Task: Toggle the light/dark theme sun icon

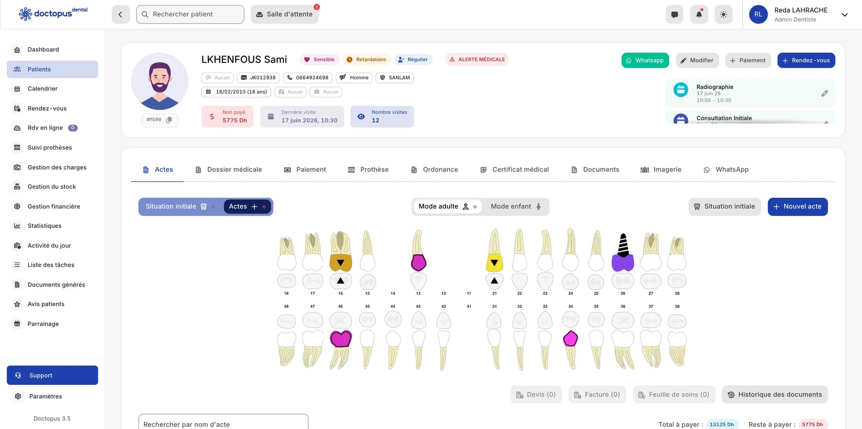Action: click(724, 15)
